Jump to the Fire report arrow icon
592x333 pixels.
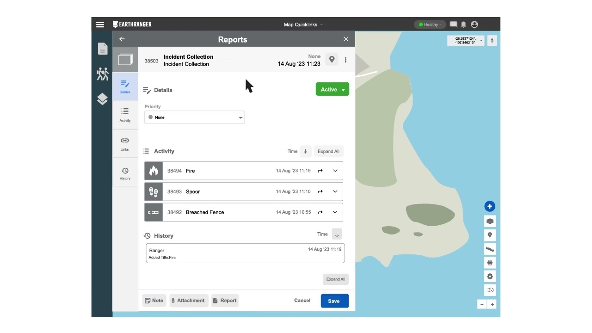[320, 171]
